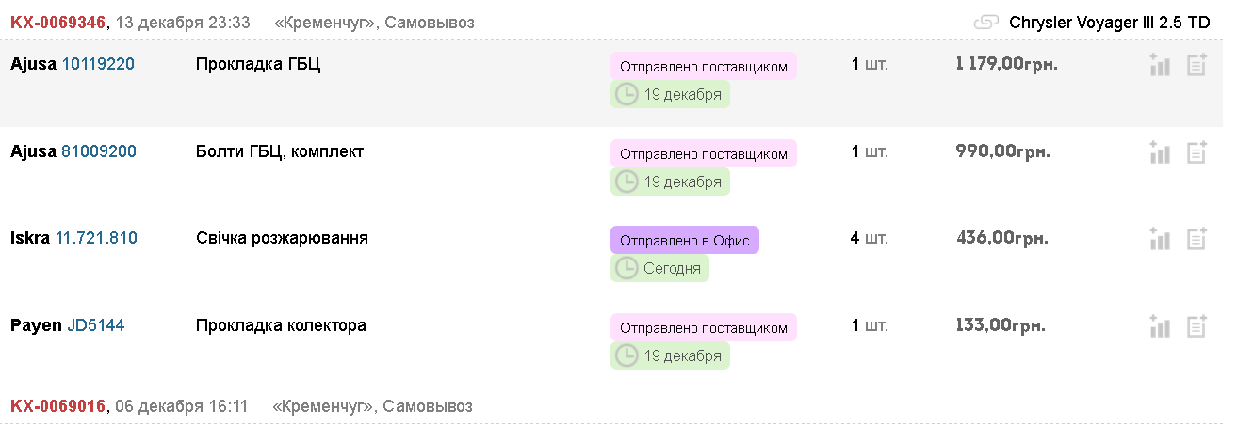
Task: Open order KX-0069346
Action: coord(57,23)
